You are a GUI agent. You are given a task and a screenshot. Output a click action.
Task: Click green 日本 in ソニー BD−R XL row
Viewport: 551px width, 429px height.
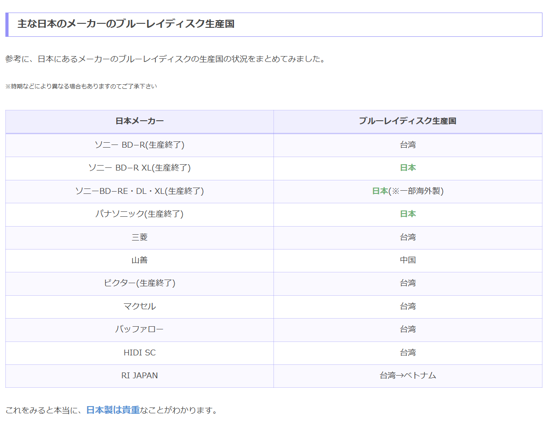408,168
